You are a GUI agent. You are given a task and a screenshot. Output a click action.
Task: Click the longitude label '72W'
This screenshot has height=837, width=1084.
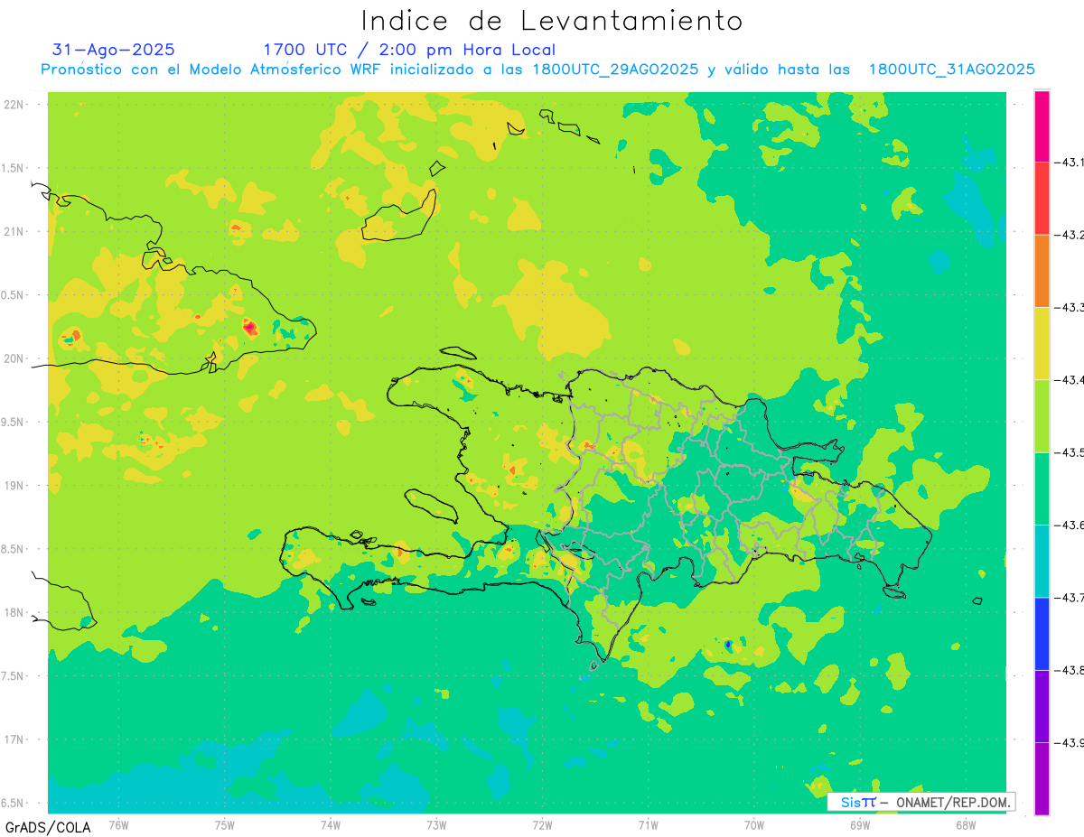542,824
